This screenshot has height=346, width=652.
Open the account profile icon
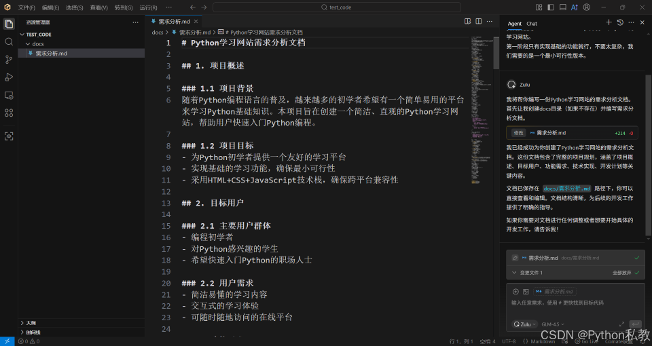coord(587,7)
